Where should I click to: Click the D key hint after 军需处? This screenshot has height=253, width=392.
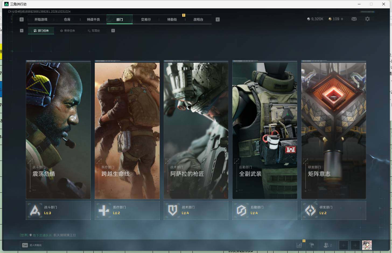click(x=113, y=30)
